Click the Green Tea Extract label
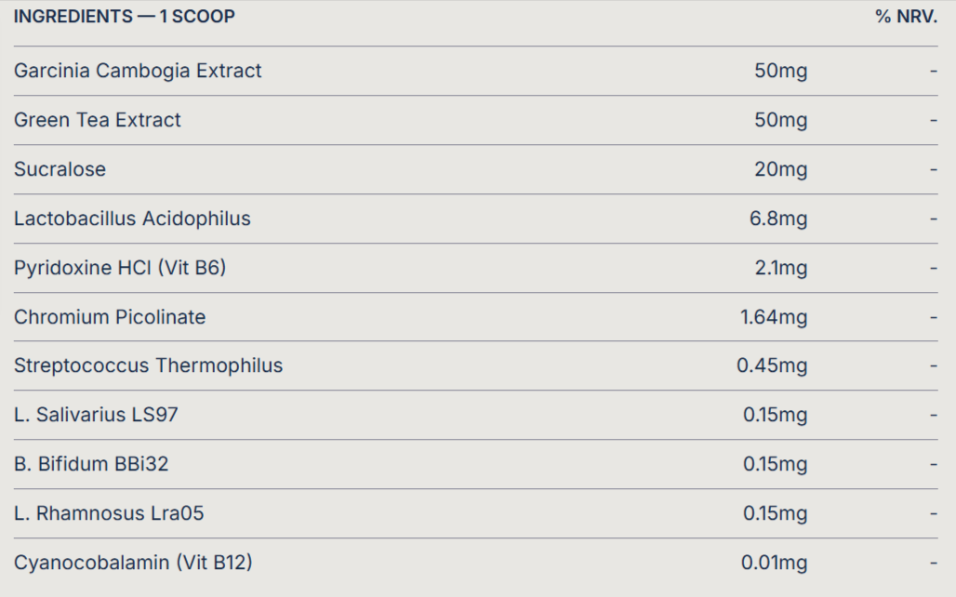The width and height of the screenshot is (956, 597). [x=98, y=120]
